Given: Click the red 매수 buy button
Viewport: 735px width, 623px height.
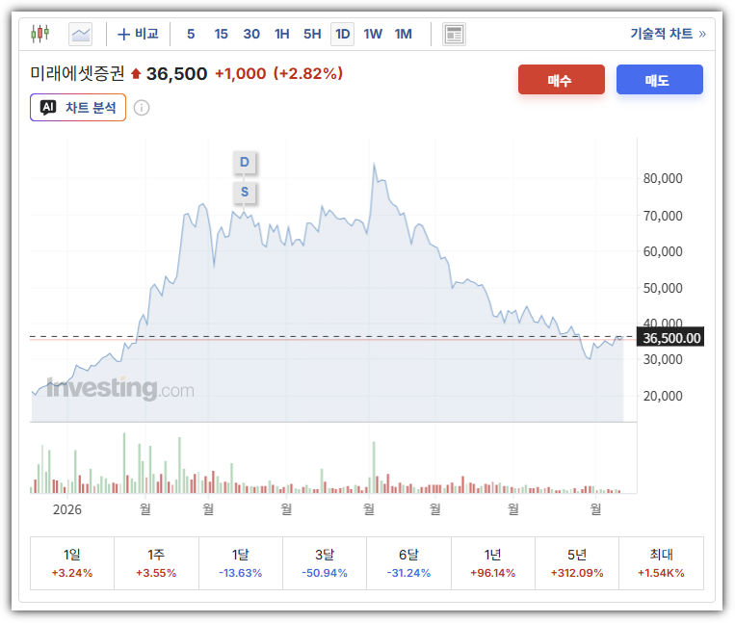Looking at the screenshot, I should (x=561, y=80).
